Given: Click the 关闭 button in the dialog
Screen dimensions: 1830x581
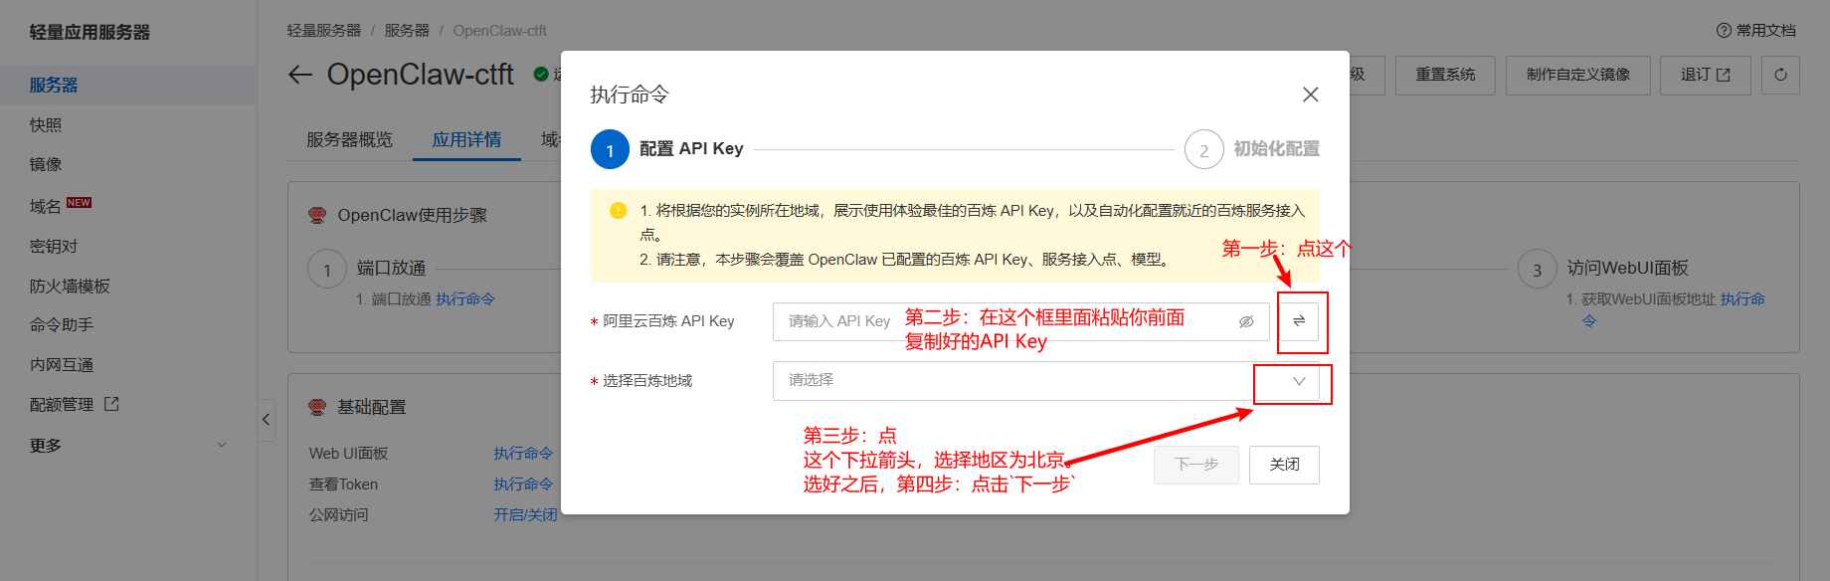Looking at the screenshot, I should point(1284,465).
